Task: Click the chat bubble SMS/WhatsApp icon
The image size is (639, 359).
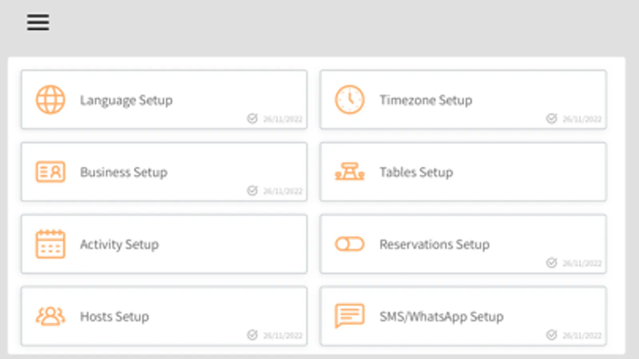Action: tap(349, 316)
